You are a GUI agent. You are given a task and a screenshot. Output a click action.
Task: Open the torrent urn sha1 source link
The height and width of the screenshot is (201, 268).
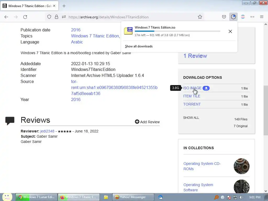click(114, 87)
